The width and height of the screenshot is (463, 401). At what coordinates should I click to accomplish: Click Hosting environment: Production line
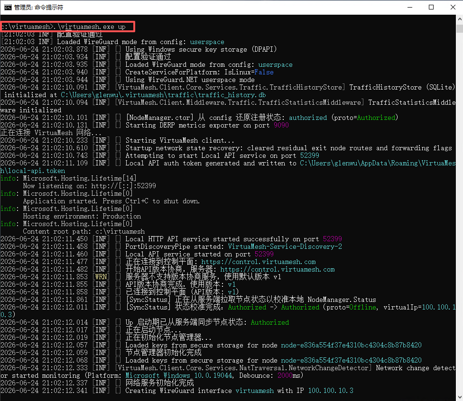(82, 216)
